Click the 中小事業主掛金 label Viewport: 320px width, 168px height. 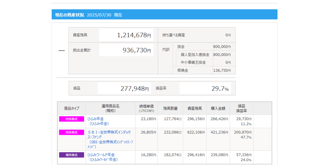pos(193,62)
